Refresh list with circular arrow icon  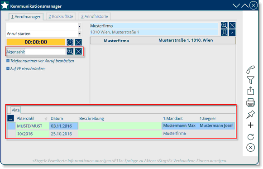tap(251, 137)
